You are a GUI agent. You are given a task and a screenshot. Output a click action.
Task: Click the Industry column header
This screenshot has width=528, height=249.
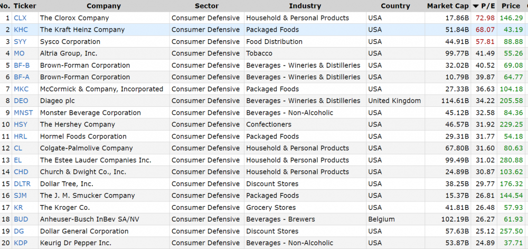pos(305,6)
